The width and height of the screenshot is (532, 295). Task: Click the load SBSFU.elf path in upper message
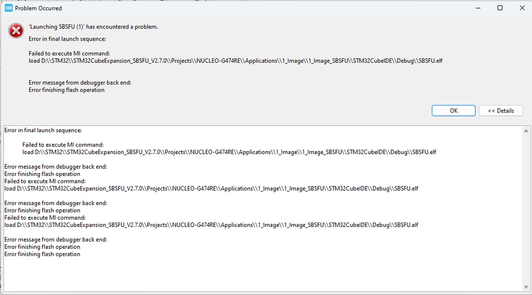click(236, 61)
